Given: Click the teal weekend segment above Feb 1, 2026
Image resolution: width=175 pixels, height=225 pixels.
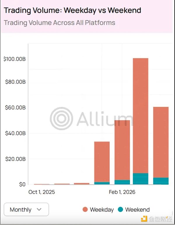Looking at the screenshot, I should [x=122, y=182].
